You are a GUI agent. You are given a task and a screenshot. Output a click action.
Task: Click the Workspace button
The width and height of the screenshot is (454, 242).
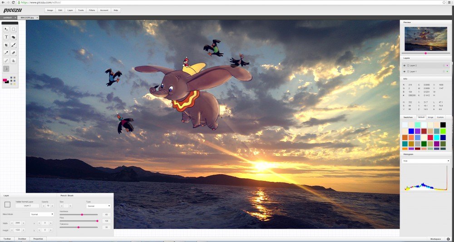coord(435,238)
